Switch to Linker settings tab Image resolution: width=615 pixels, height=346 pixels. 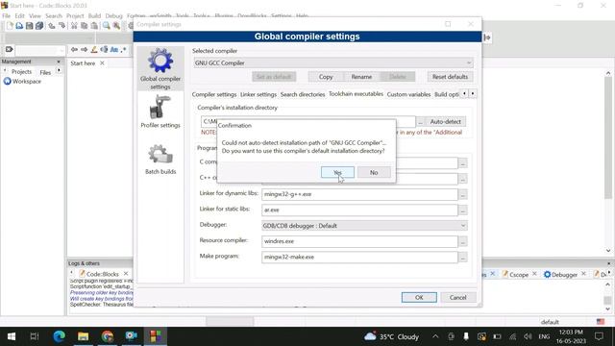click(x=258, y=94)
